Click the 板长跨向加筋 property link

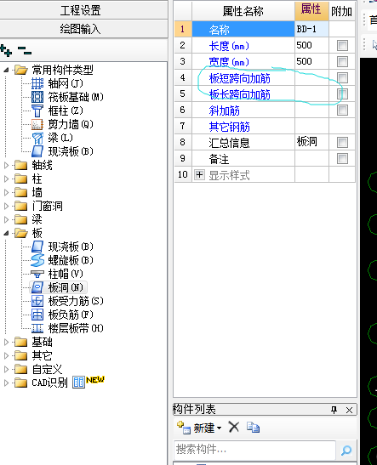[239, 94]
